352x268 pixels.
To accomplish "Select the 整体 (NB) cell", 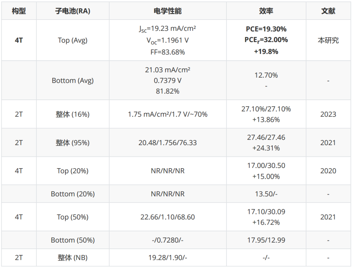I will point(73,258).
